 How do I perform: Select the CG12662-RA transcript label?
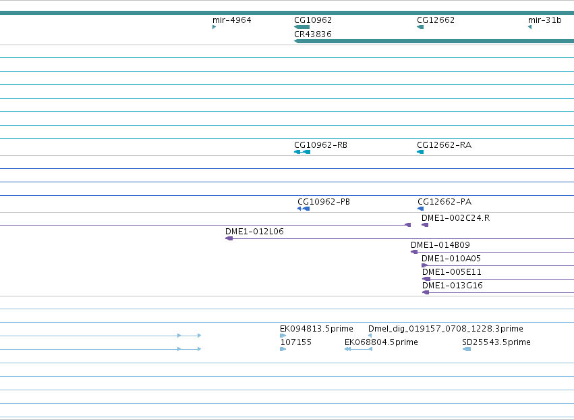pyautogui.click(x=444, y=145)
